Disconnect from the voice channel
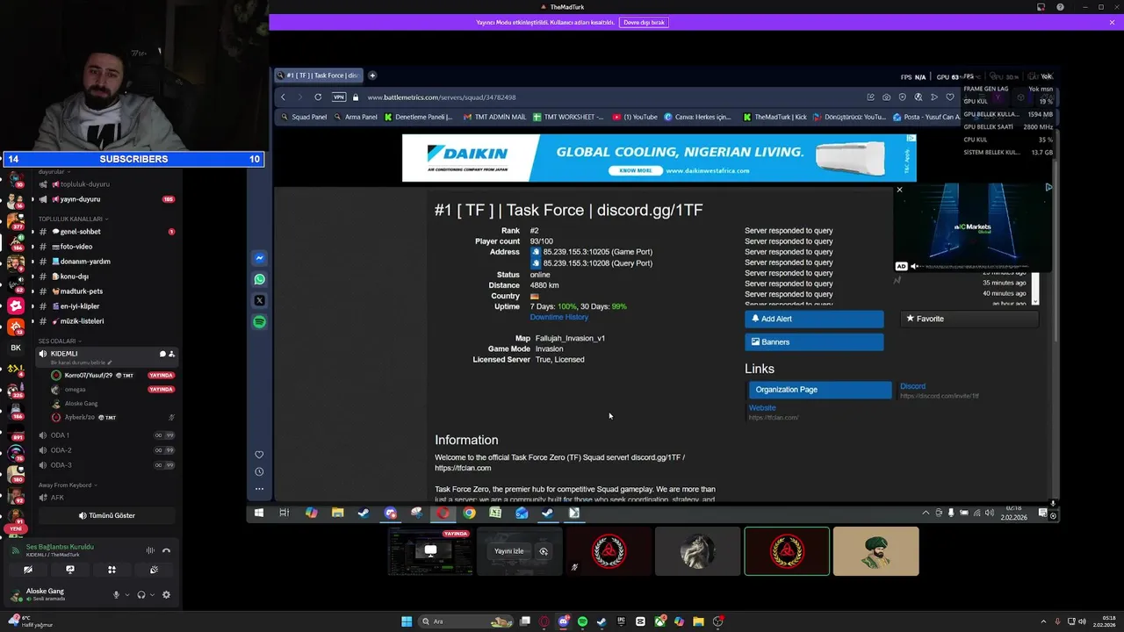Screen dimensions: 1124x632 pos(166,550)
